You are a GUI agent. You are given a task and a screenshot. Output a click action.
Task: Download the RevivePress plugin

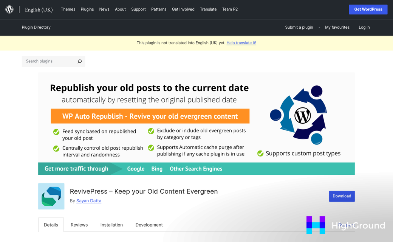coord(342,196)
